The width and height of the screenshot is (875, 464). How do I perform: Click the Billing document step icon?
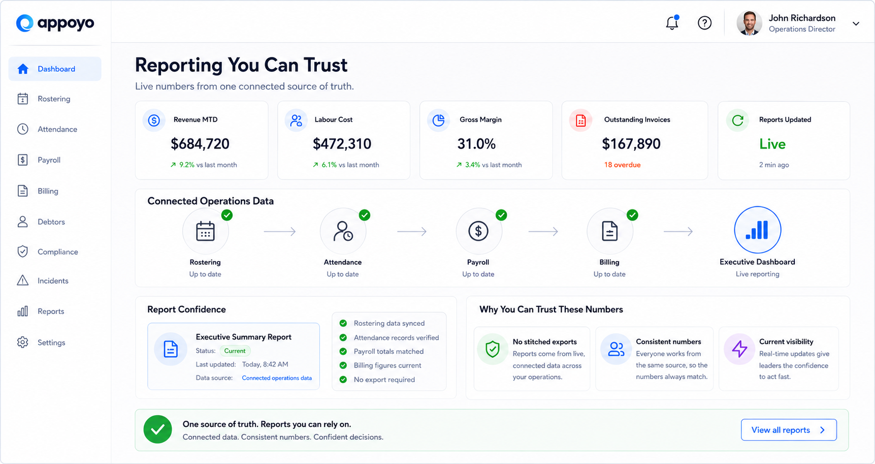[x=609, y=231]
